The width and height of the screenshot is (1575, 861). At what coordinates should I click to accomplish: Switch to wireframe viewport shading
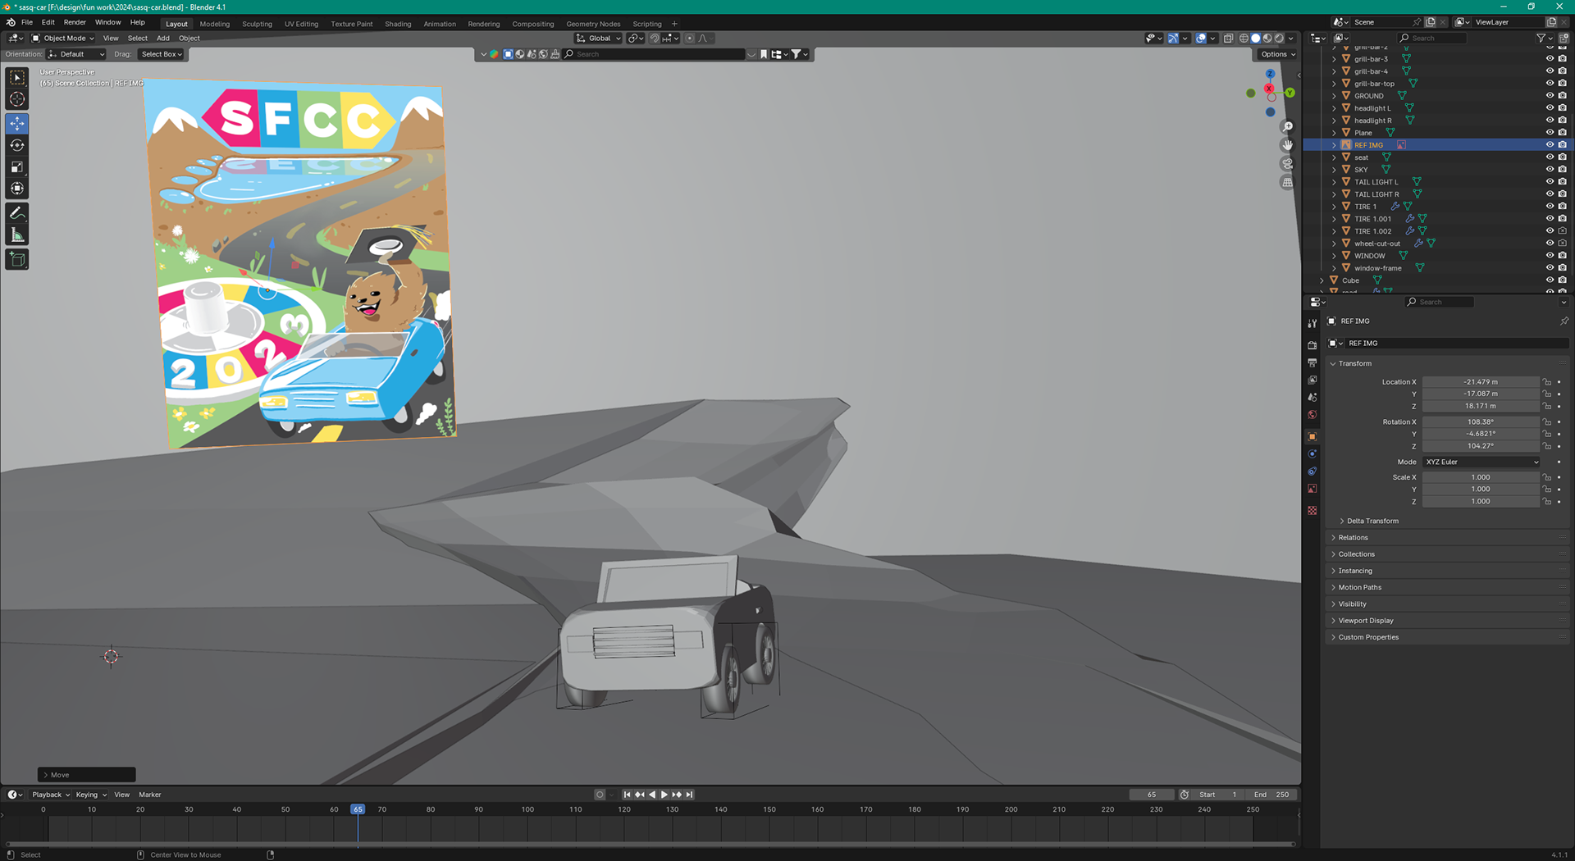click(x=1244, y=39)
